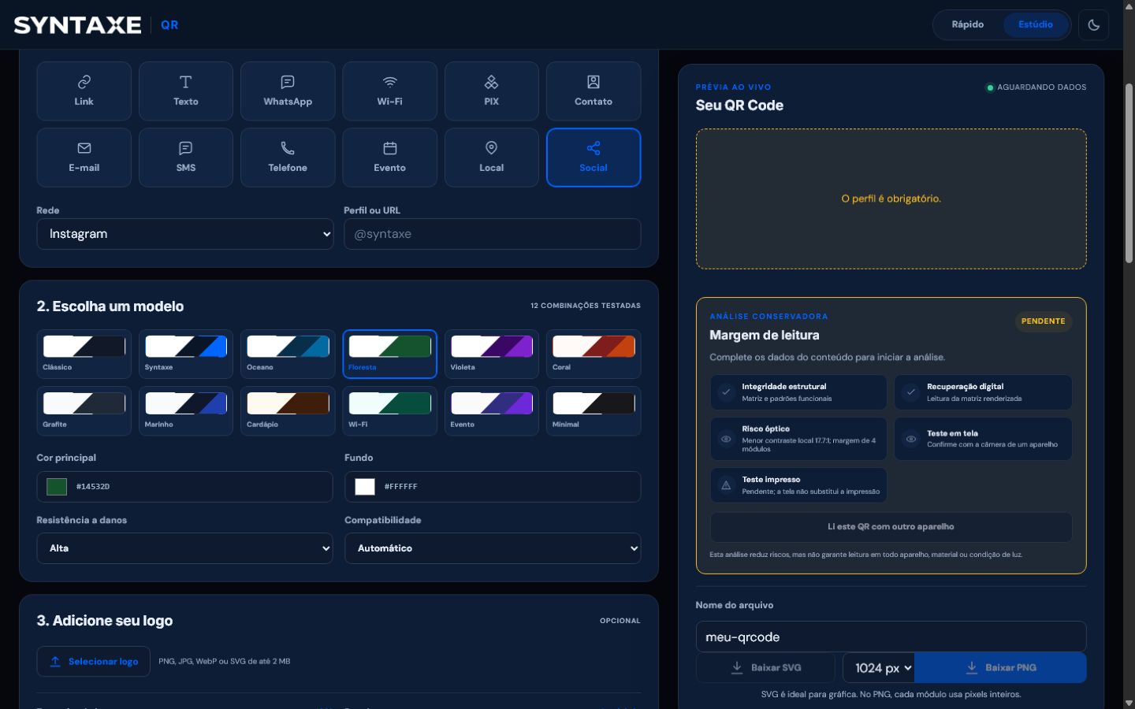Image resolution: width=1135 pixels, height=709 pixels.
Task: Select the Grafite color model
Action: tap(84, 411)
